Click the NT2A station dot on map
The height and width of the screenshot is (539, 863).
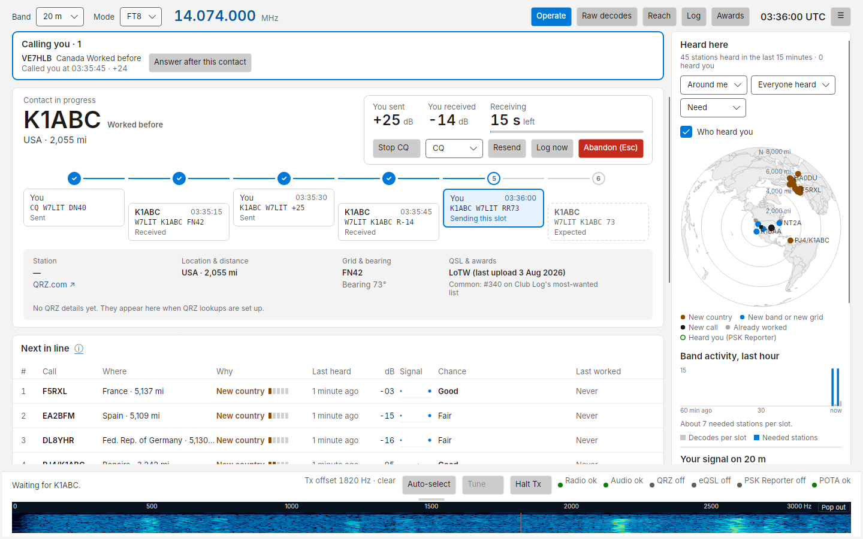pyautogui.click(x=779, y=223)
